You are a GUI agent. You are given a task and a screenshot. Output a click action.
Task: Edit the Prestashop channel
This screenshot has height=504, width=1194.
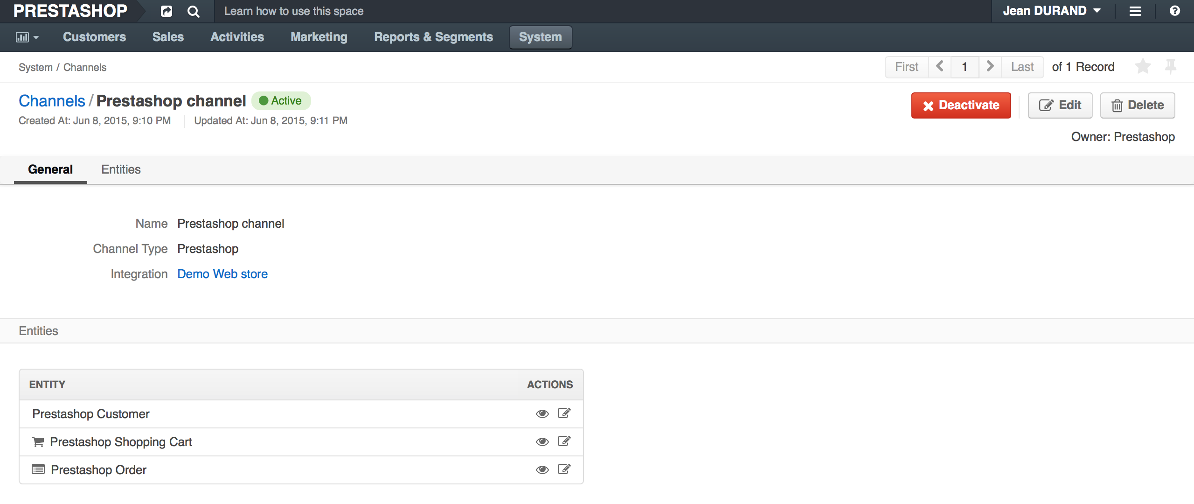tap(1060, 105)
